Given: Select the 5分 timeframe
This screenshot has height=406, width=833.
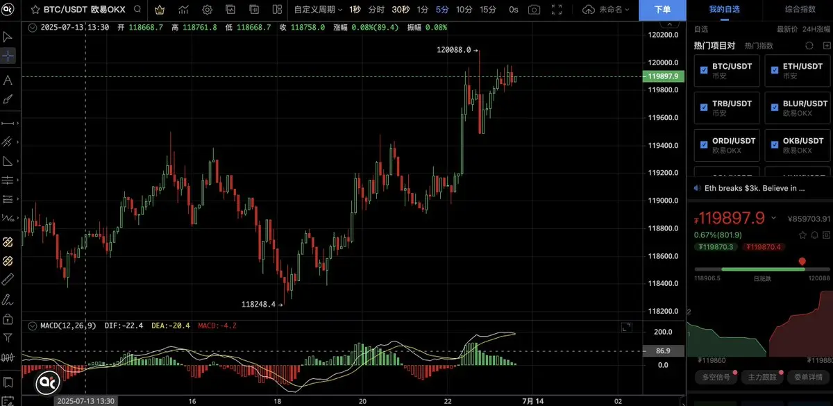Looking at the screenshot, I should click(x=442, y=10).
